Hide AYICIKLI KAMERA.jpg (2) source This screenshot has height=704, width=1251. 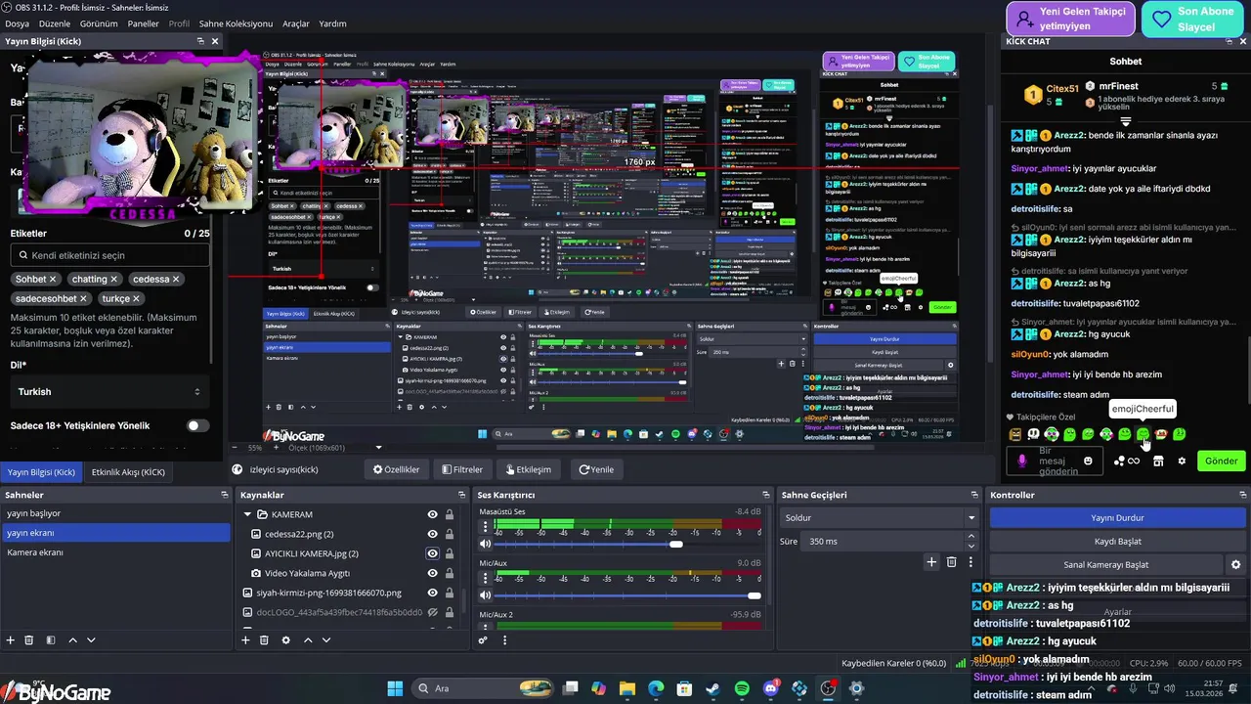pyautogui.click(x=432, y=553)
